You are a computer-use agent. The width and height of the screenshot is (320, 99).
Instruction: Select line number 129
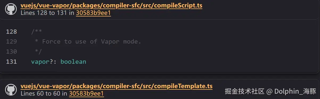(x=11, y=42)
